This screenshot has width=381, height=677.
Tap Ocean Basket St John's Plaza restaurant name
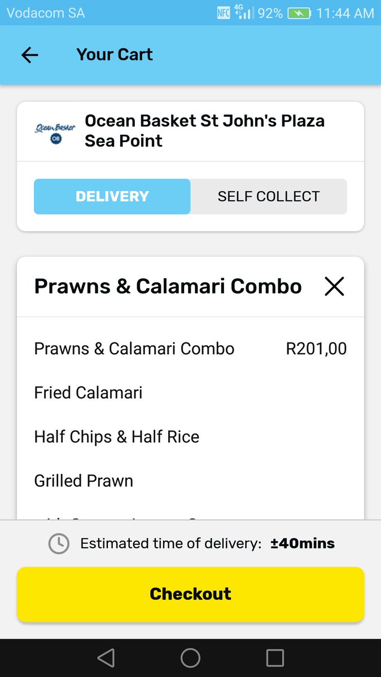204,131
